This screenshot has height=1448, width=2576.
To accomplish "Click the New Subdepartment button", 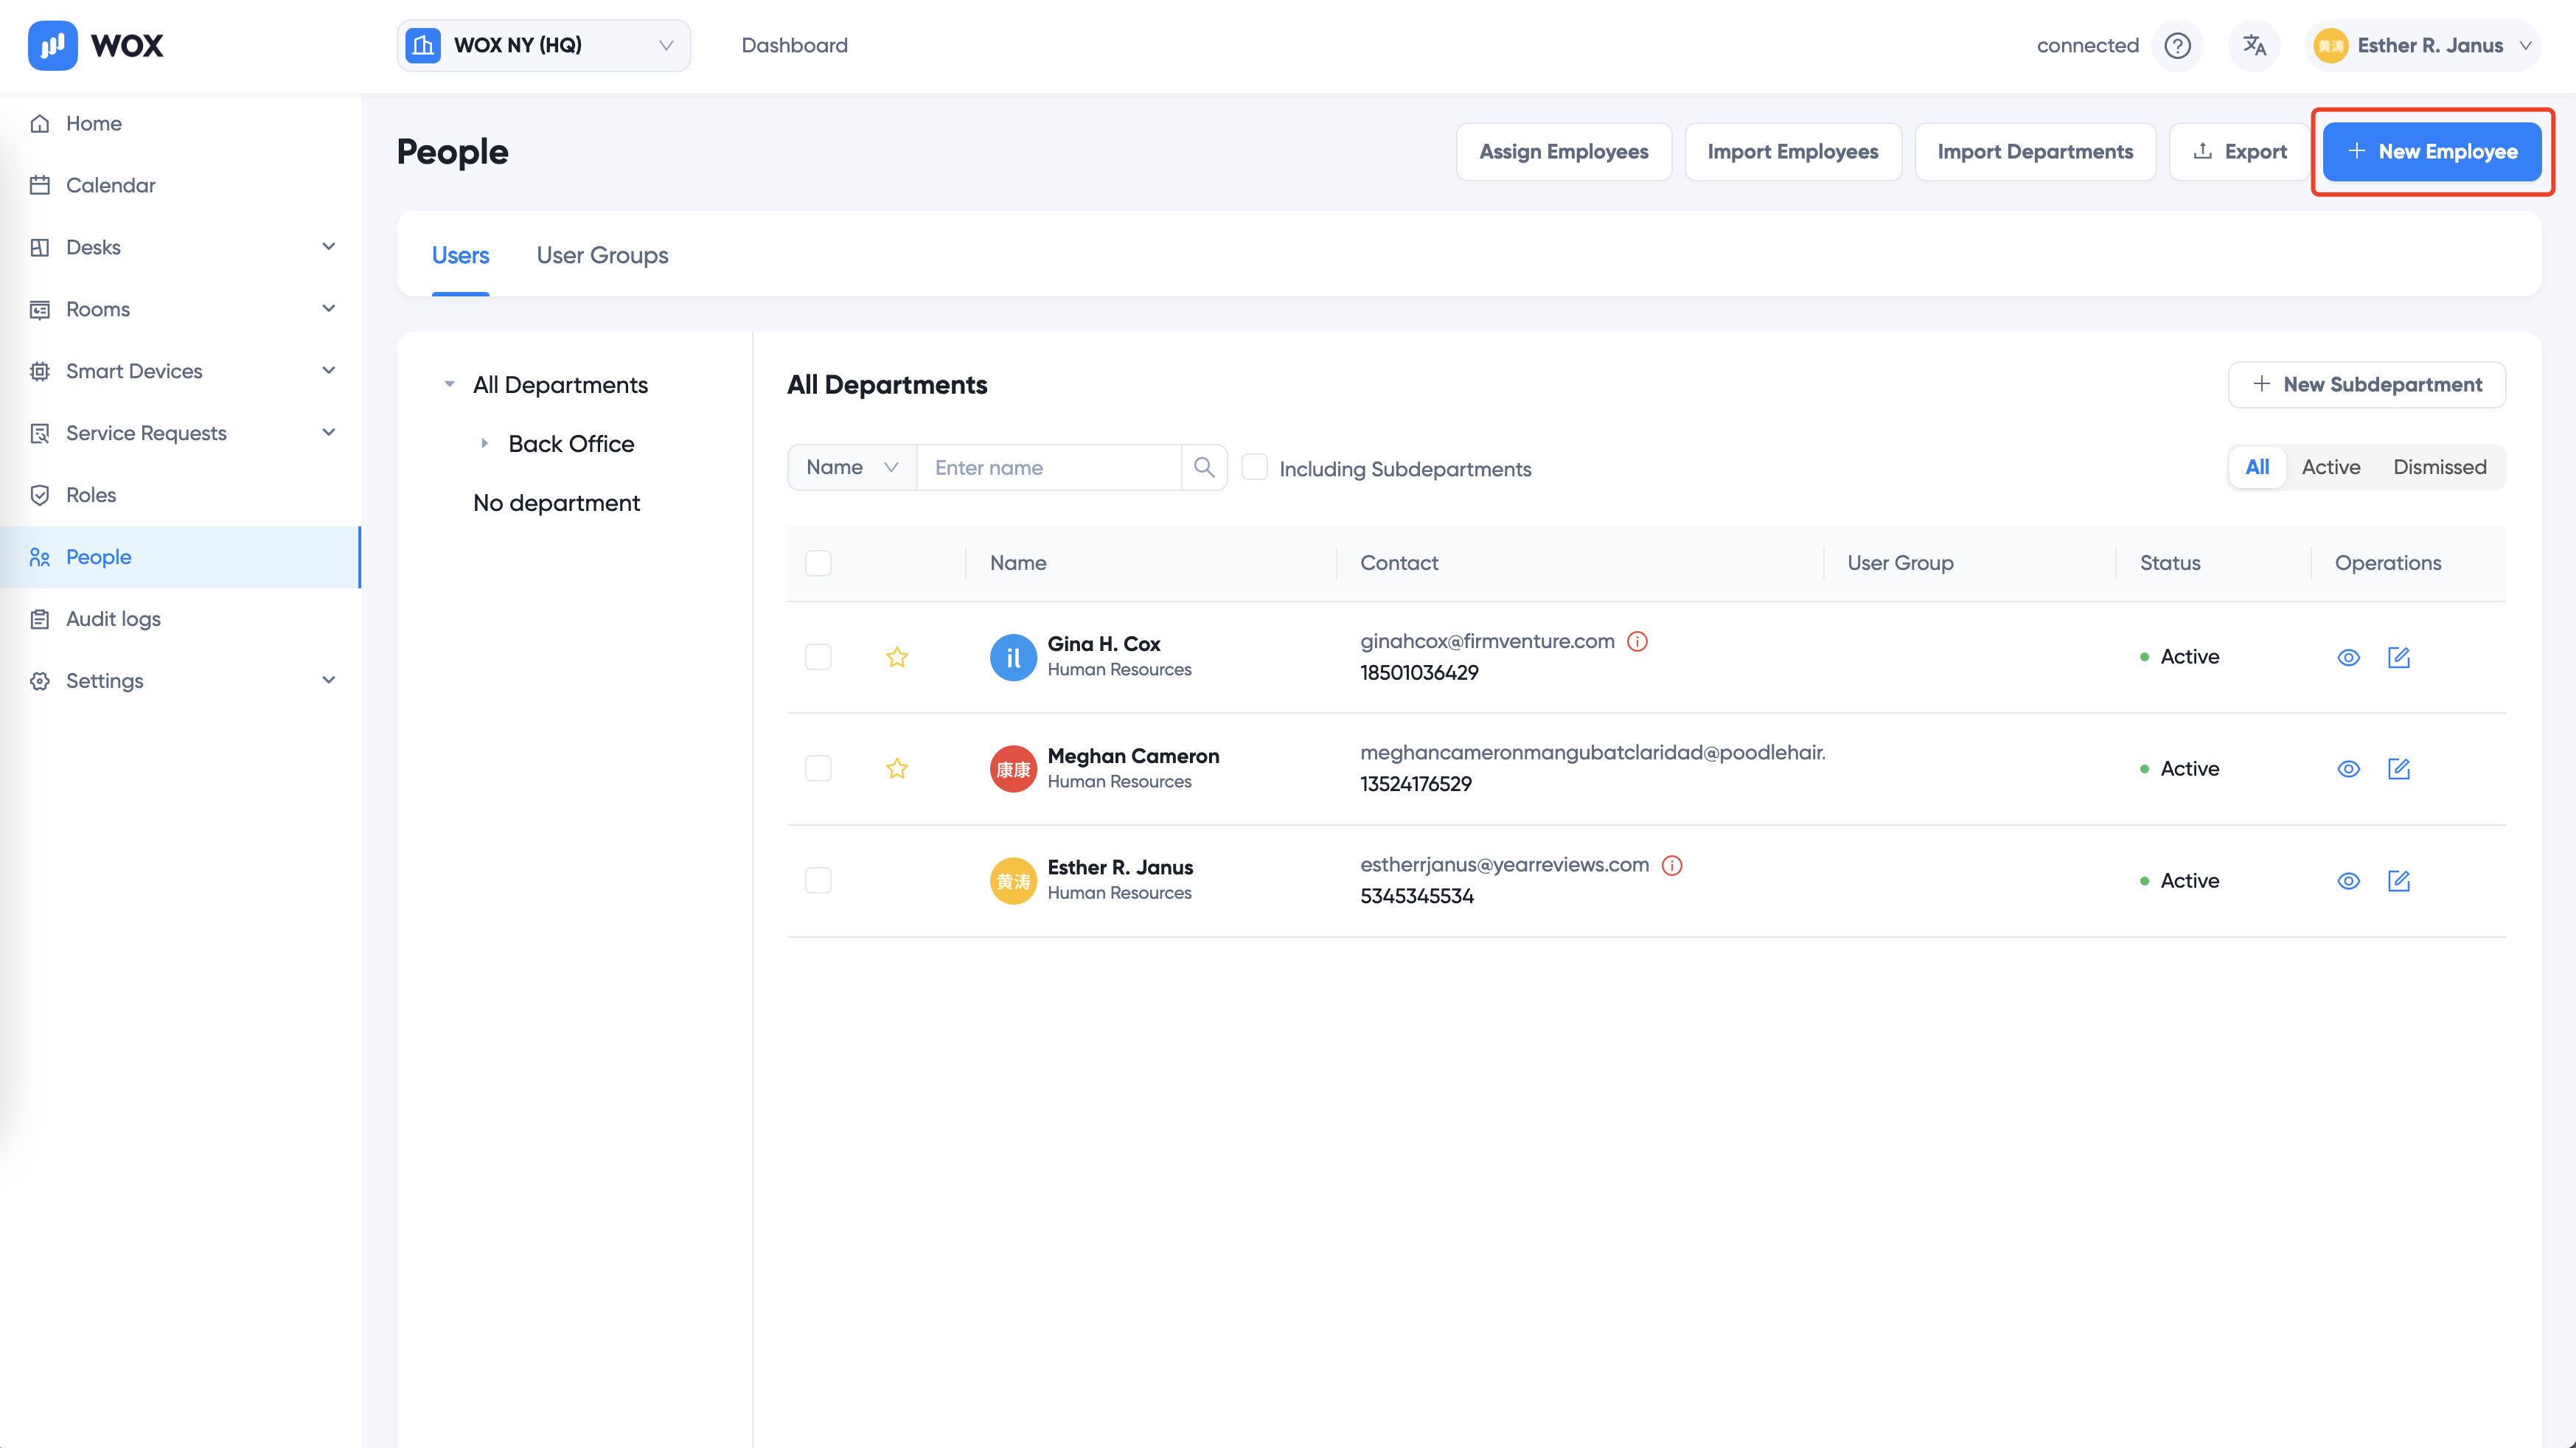I will (2366, 385).
